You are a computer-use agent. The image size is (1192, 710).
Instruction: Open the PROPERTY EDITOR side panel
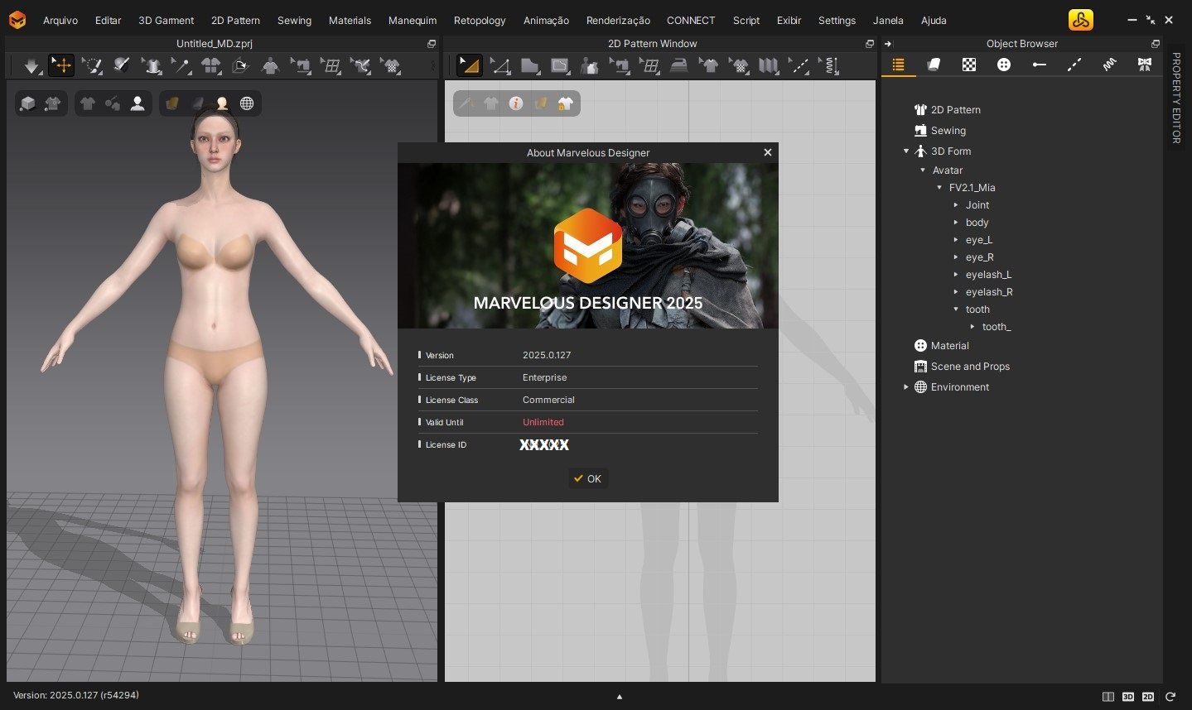pyautogui.click(x=1176, y=98)
